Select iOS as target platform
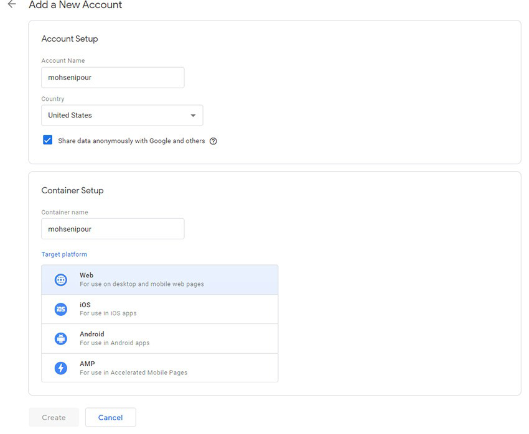 point(159,309)
